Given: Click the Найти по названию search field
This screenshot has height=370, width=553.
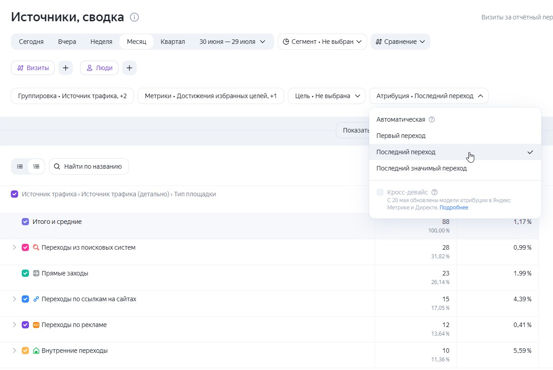Looking at the screenshot, I should tap(89, 166).
